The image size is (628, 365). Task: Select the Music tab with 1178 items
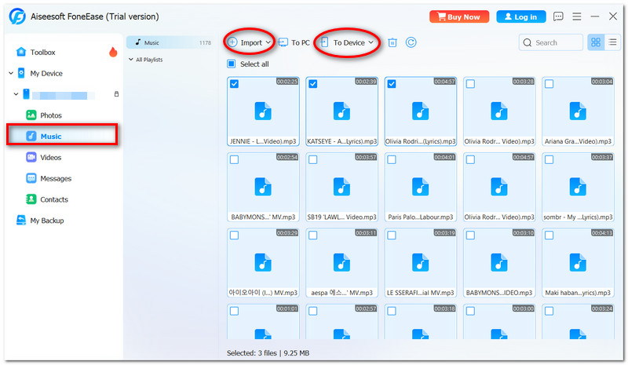[173, 42]
